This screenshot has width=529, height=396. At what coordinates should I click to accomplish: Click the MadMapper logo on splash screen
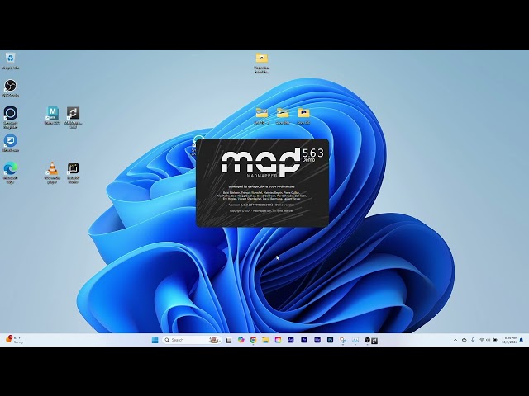pyautogui.click(x=260, y=163)
